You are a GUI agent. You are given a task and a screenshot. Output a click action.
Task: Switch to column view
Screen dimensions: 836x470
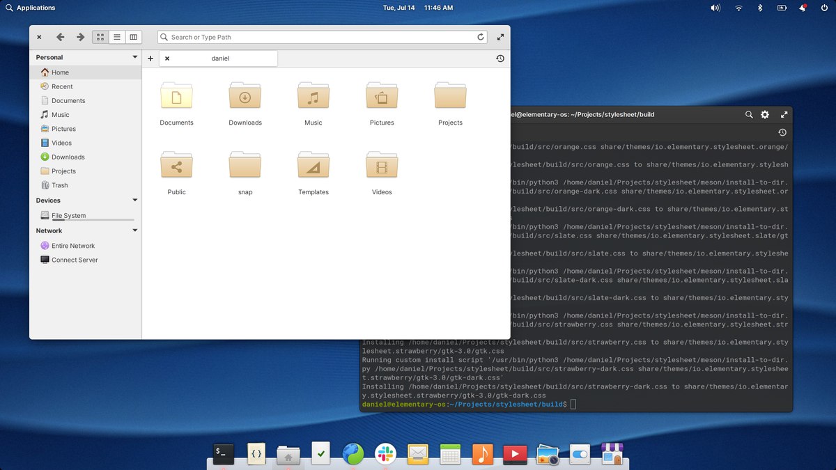click(x=134, y=37)
